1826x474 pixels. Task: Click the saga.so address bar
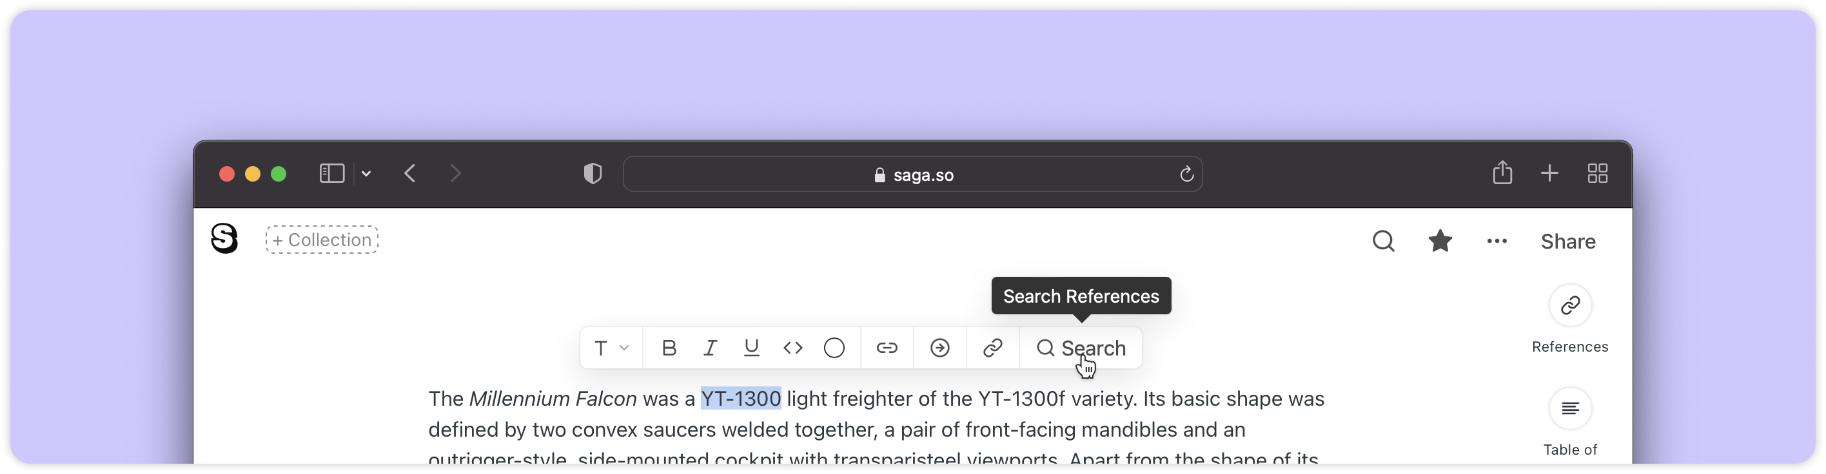coord(912,175)
